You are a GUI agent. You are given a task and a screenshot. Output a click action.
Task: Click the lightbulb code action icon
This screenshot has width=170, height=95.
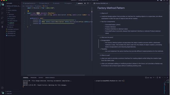pyautogui.click(x=28, y=11)
